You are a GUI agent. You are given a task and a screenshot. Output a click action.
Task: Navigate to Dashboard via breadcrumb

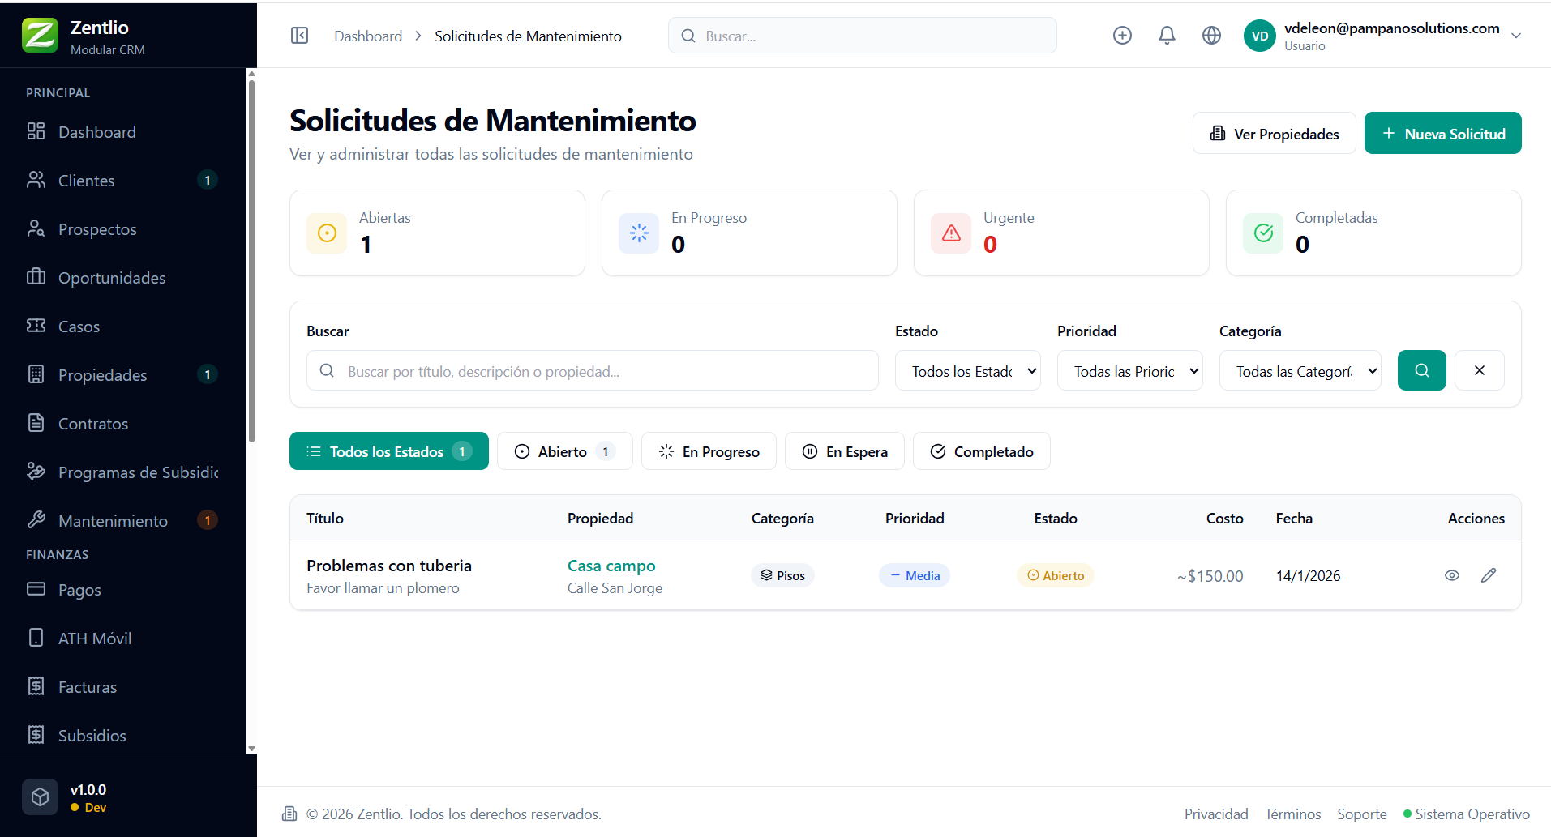click(x=367, y=36)
